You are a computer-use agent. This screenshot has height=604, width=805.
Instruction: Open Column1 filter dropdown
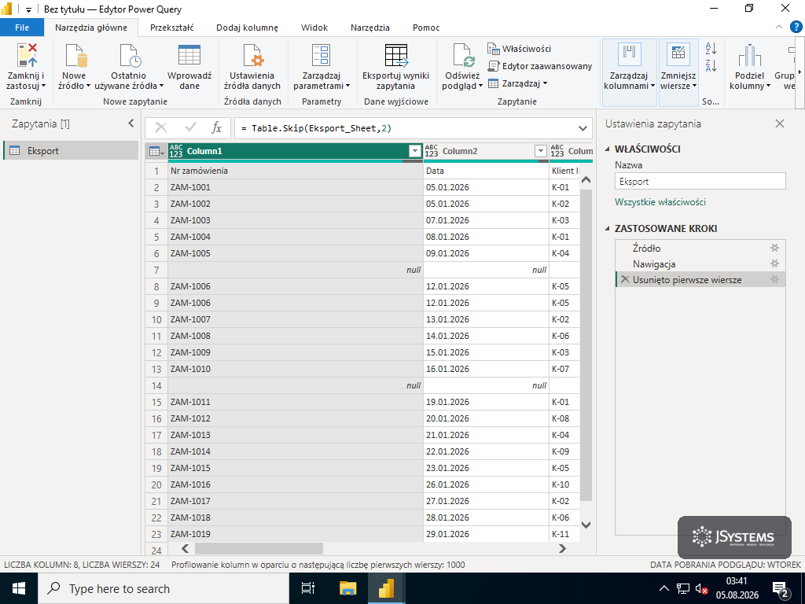tap(415, 151)
